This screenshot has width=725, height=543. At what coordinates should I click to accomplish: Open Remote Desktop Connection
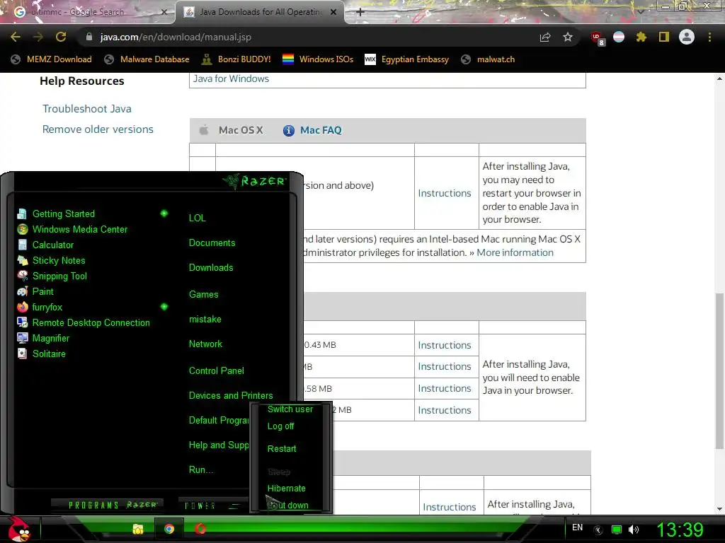coord(91,322)
